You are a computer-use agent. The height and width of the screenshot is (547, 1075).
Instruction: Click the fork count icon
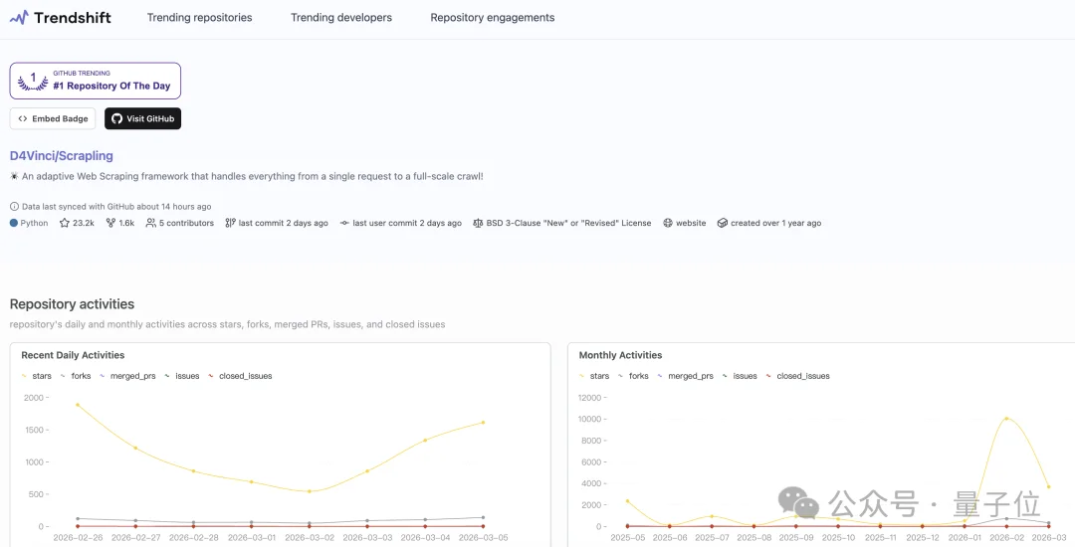pos(110,224)
